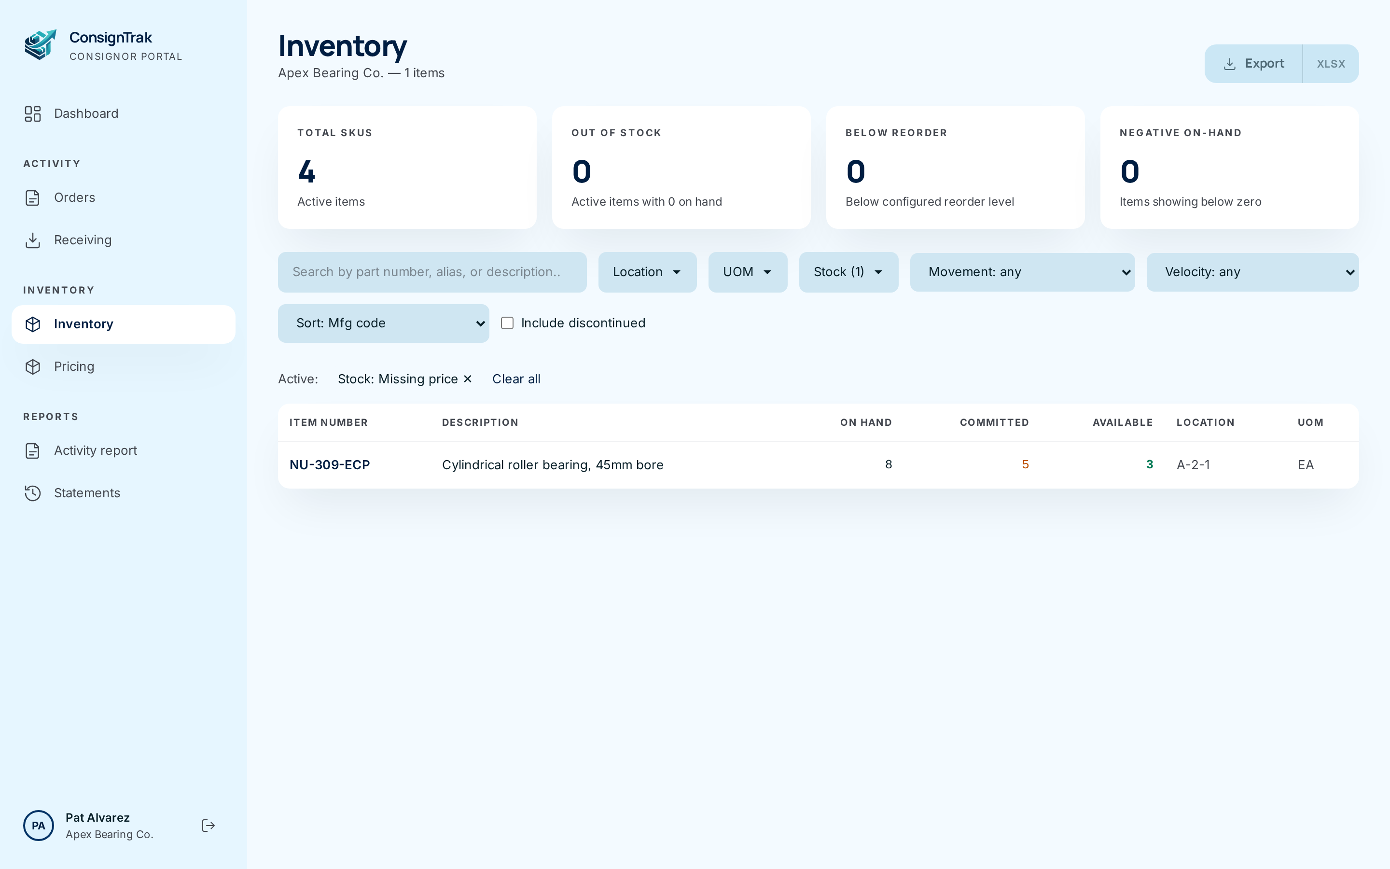Sort by Committed column header
This screenshot has width=1390, height=869.
[994, 422]
